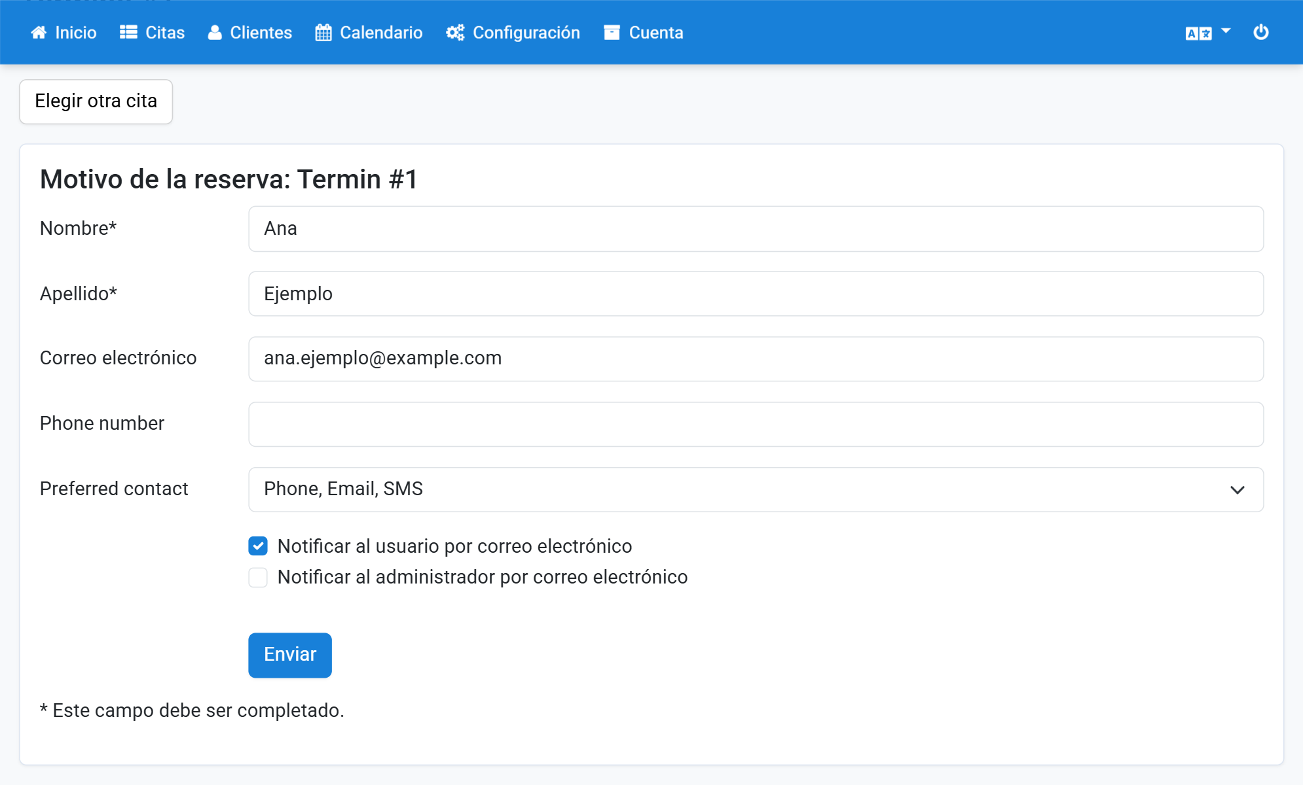Go to the Citas menu item
1303x785 pixels.
(152, 33)
